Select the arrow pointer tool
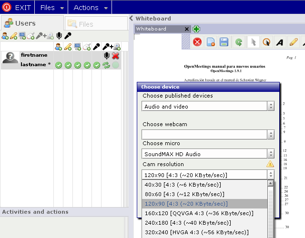Screen dimensions: 305x238 pos(253,42)
